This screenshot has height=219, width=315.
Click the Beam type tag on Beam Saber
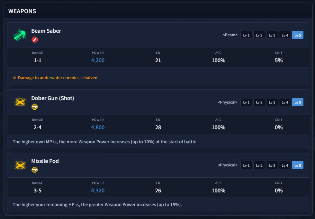[x=230, y=35]
